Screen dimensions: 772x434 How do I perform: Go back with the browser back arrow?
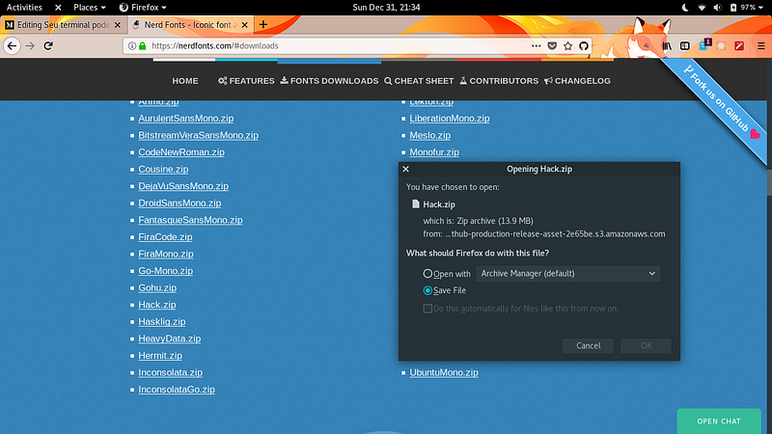coord(12,45)
